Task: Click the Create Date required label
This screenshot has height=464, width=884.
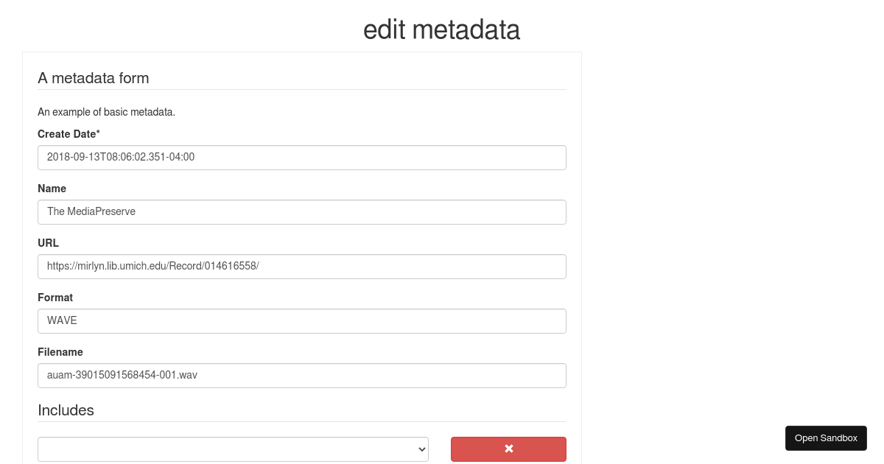Action: [x=69, y=134]
